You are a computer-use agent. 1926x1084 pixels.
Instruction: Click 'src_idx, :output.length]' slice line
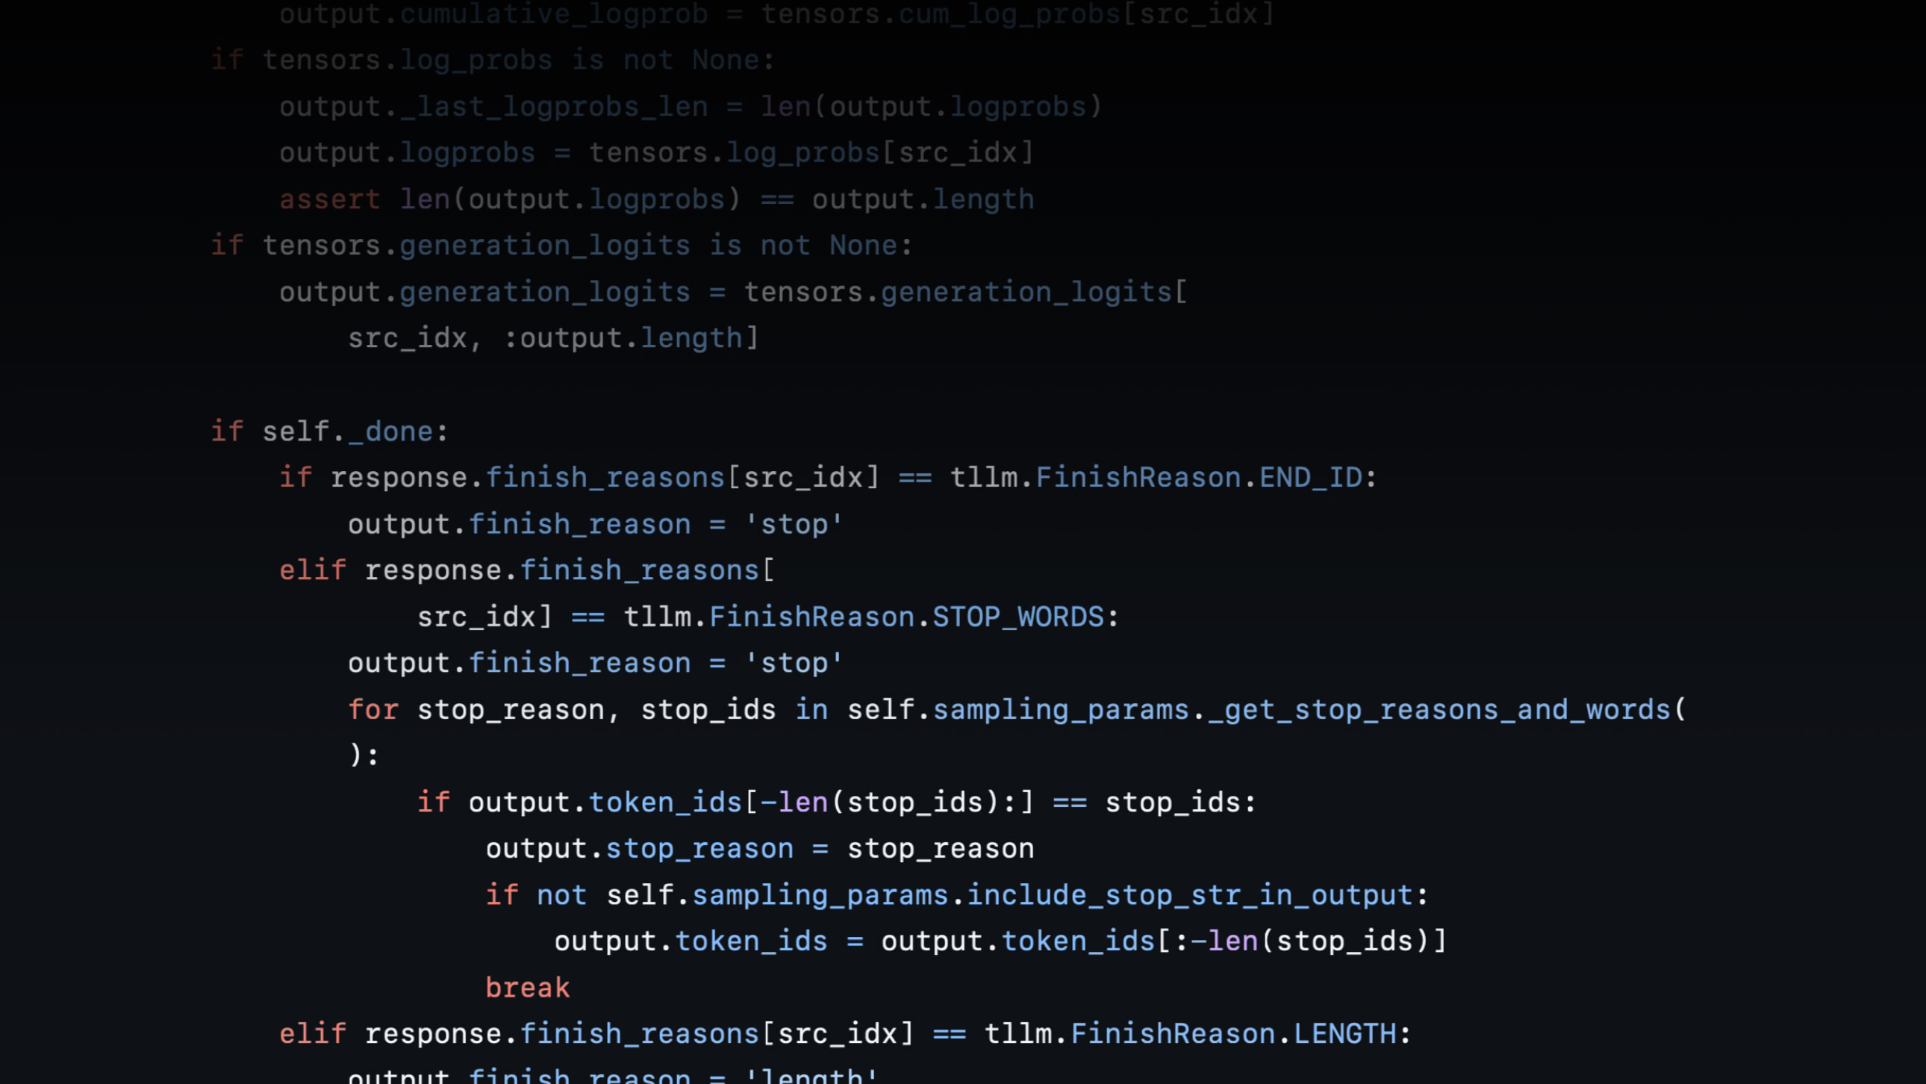point(553,339)
